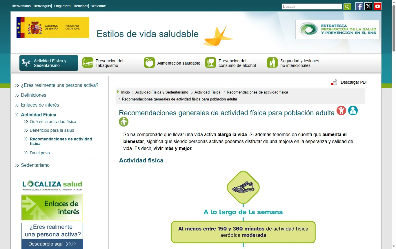Click the blue adult population icon
396x249 pixels.
[353, 110]
